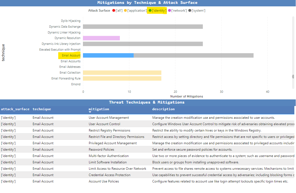Click the Threat Techniques & Mitigations title bar

[148, 102]
